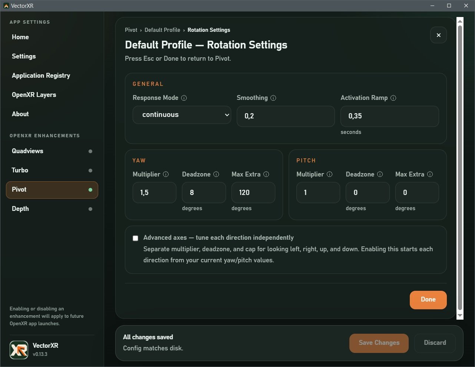Click the Pitch Max Extra input field
The height and width of the screenshot is (367, 475).
[417, 192]
